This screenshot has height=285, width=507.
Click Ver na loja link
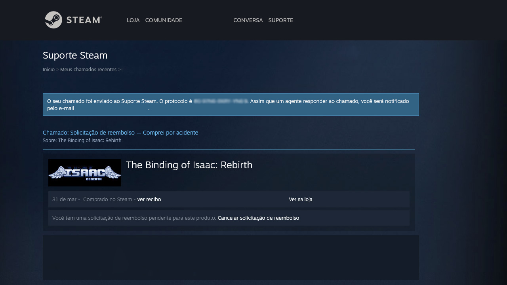click(x=301, y=199)
